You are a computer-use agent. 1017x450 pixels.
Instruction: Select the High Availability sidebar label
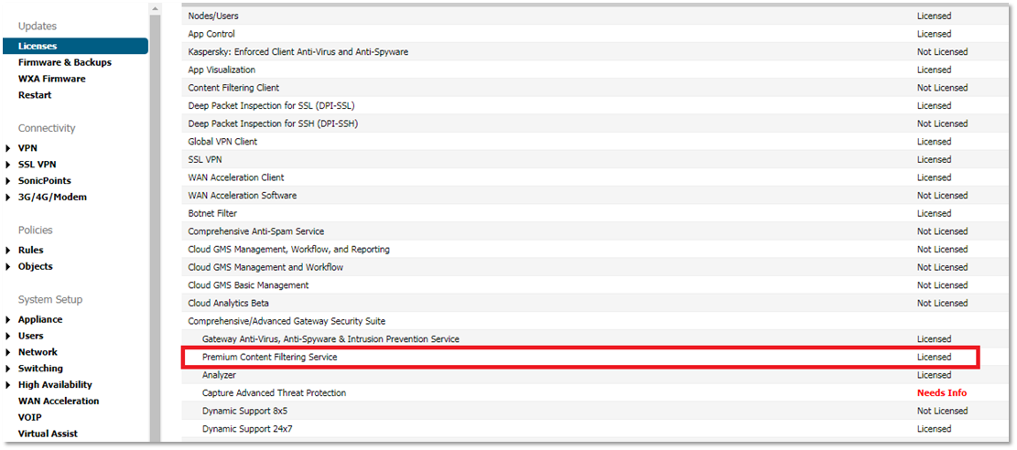tap(55, 384)
